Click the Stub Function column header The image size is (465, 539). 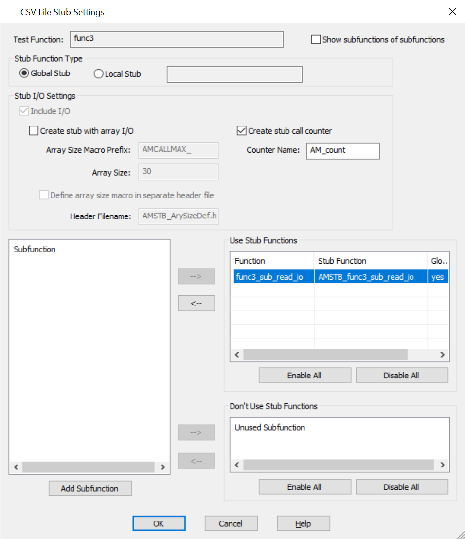click(371, 261)
